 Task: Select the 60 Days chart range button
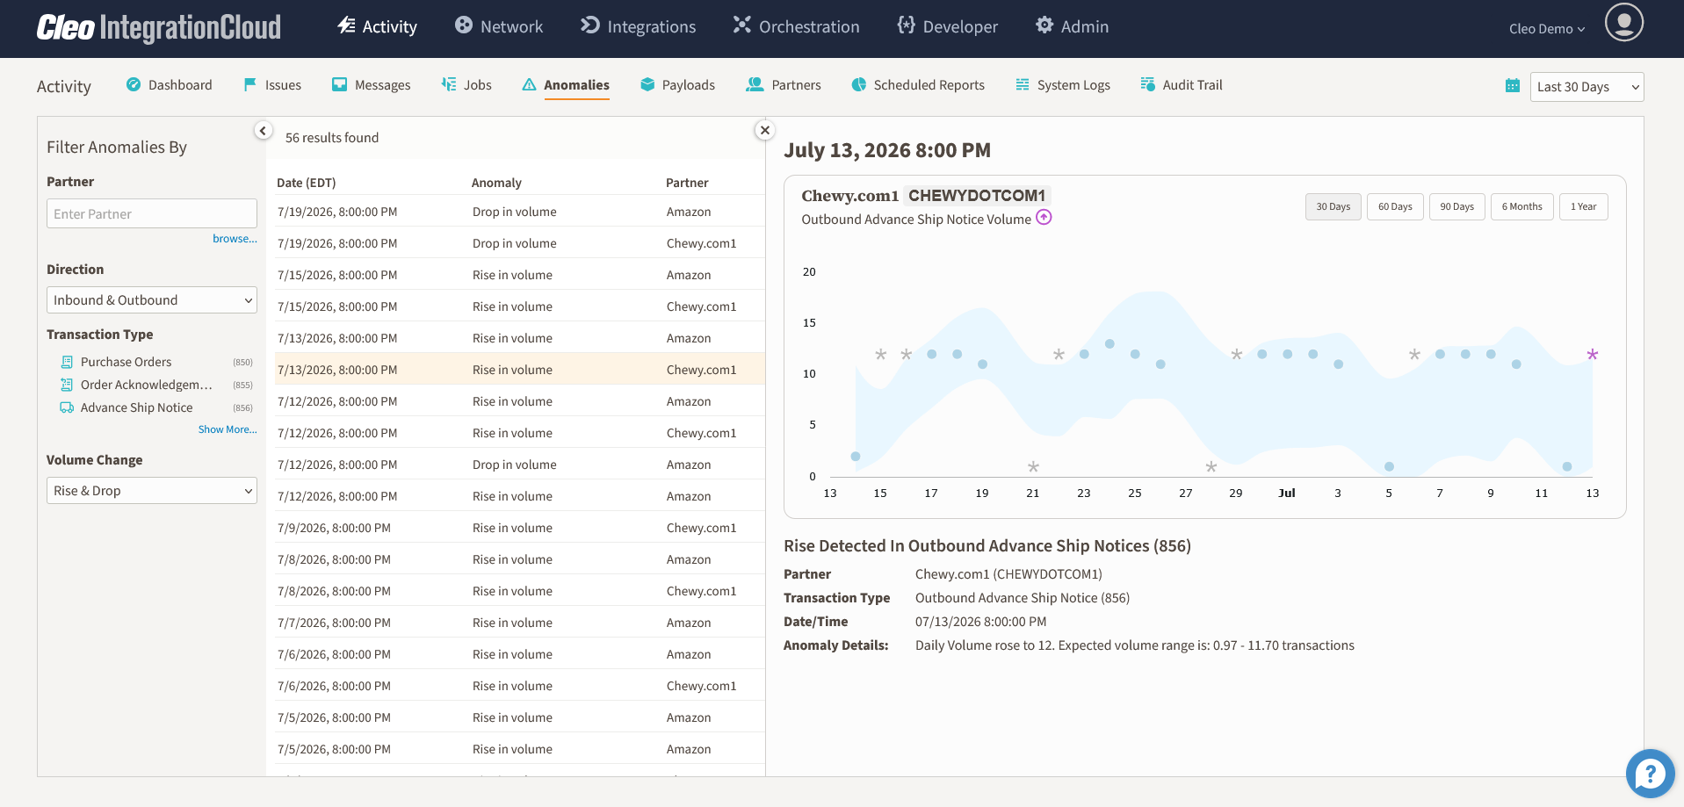pyautogui.click(x=1395, y=207)
